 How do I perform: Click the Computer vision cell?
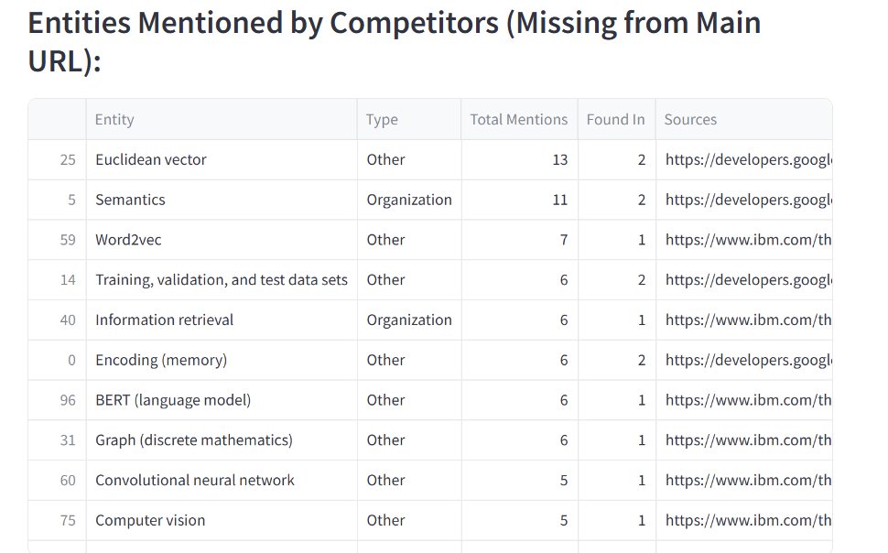click(x=222, y=520)
